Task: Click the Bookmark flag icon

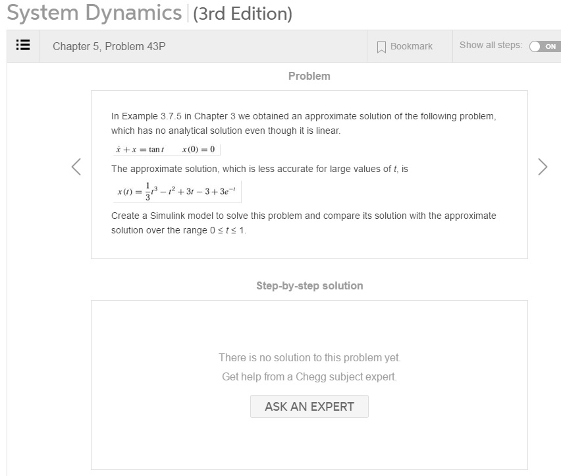Action: click(381, 46)
